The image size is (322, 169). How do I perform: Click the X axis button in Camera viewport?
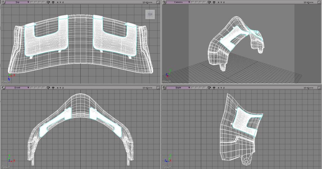tap(218, 2)
